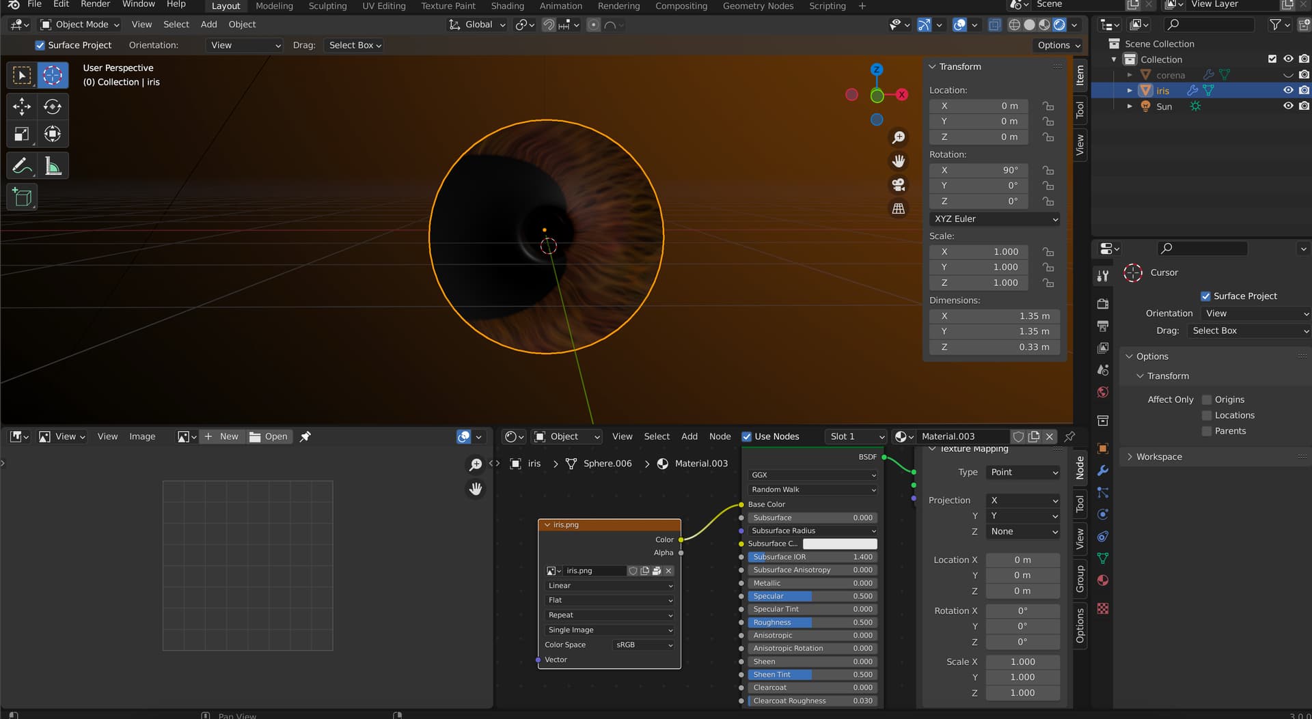Adjust the Roughness slider
The width and height of the screenshot is (1312, 719).
point(812,623)
